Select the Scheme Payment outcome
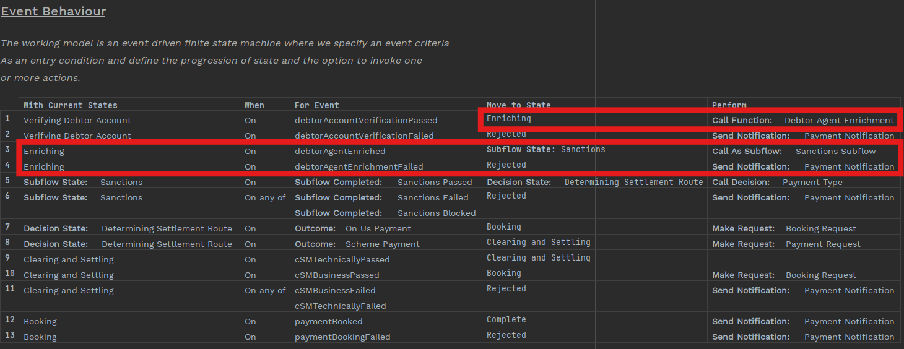Viewport: 904px width, 349px height. pos(382,244)
